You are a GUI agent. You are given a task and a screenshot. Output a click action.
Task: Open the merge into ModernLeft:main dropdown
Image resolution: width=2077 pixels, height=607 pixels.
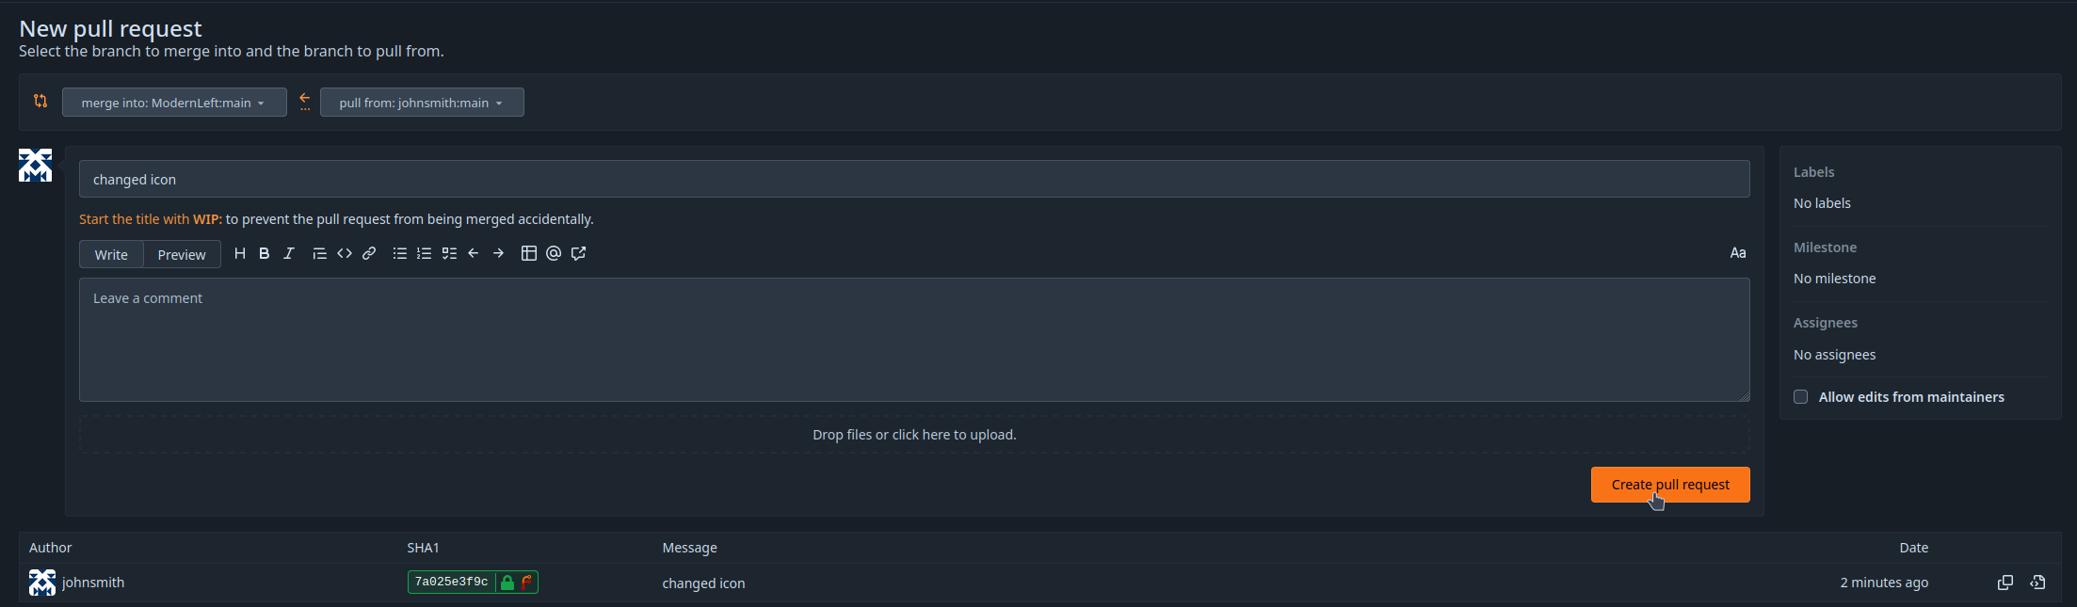(174, 103)
